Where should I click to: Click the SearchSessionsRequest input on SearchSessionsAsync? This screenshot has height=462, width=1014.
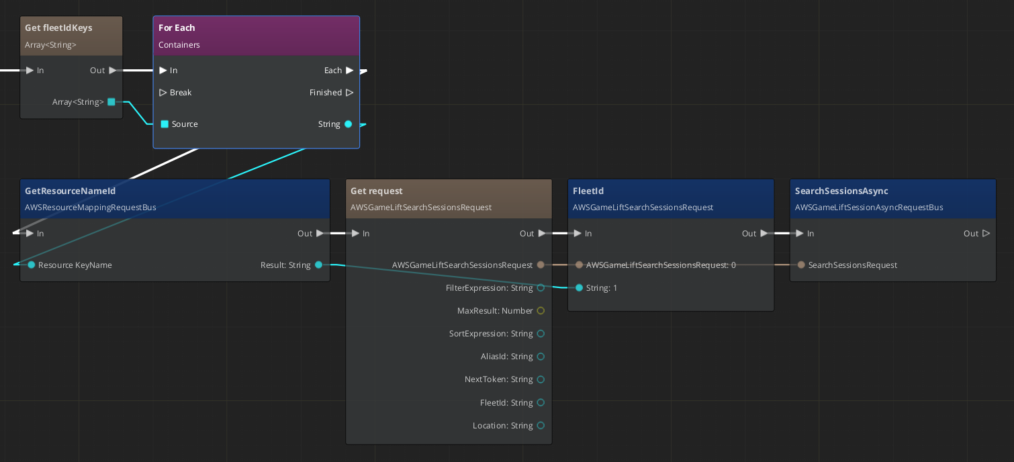point(801,265)
